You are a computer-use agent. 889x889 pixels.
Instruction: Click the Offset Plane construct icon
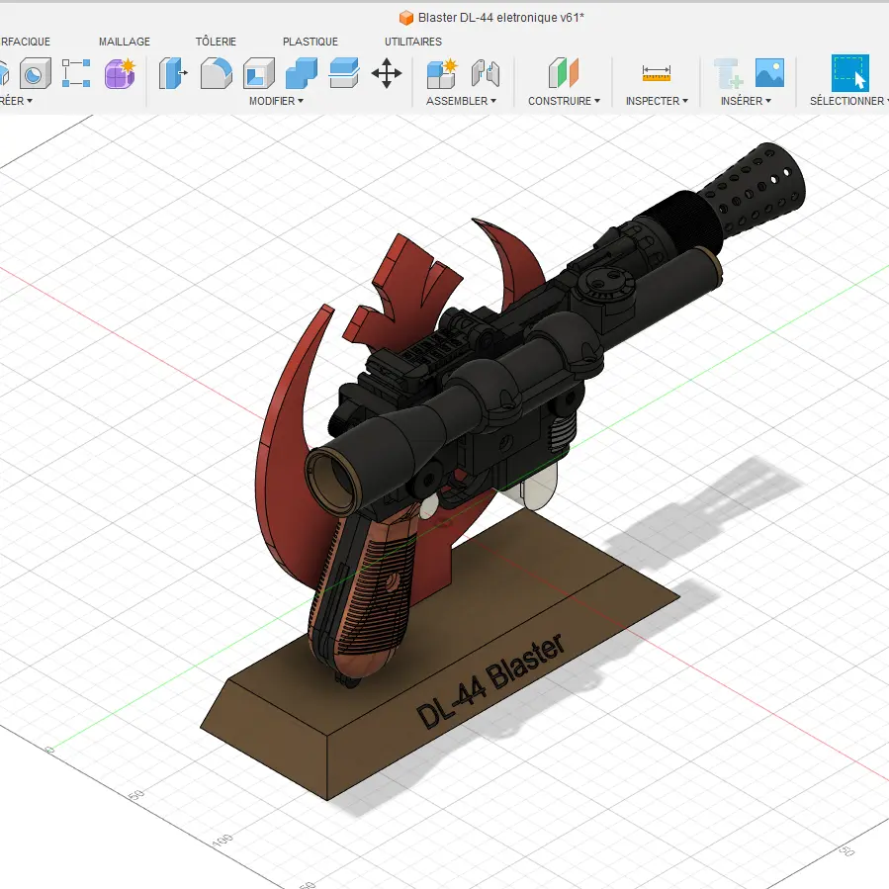pyautogui.click(x=563, y=73)
